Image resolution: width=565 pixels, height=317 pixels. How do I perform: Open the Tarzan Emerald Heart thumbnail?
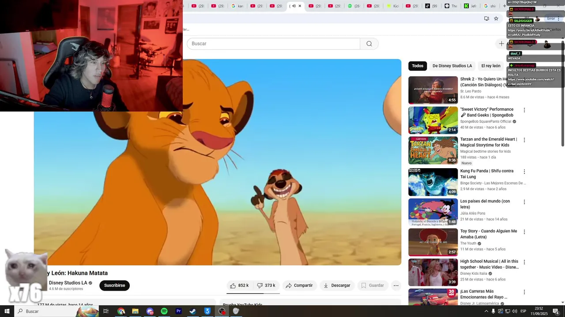(433, 150)
